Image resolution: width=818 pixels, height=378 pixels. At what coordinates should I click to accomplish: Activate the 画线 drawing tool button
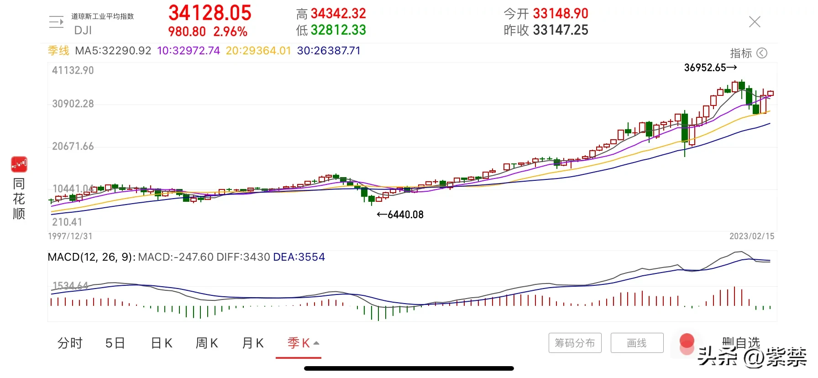click(x=637, y=343)
